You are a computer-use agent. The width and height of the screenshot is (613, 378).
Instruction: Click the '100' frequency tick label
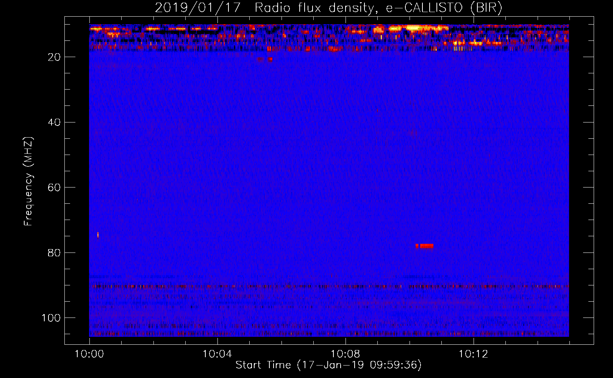click(51, 318)
